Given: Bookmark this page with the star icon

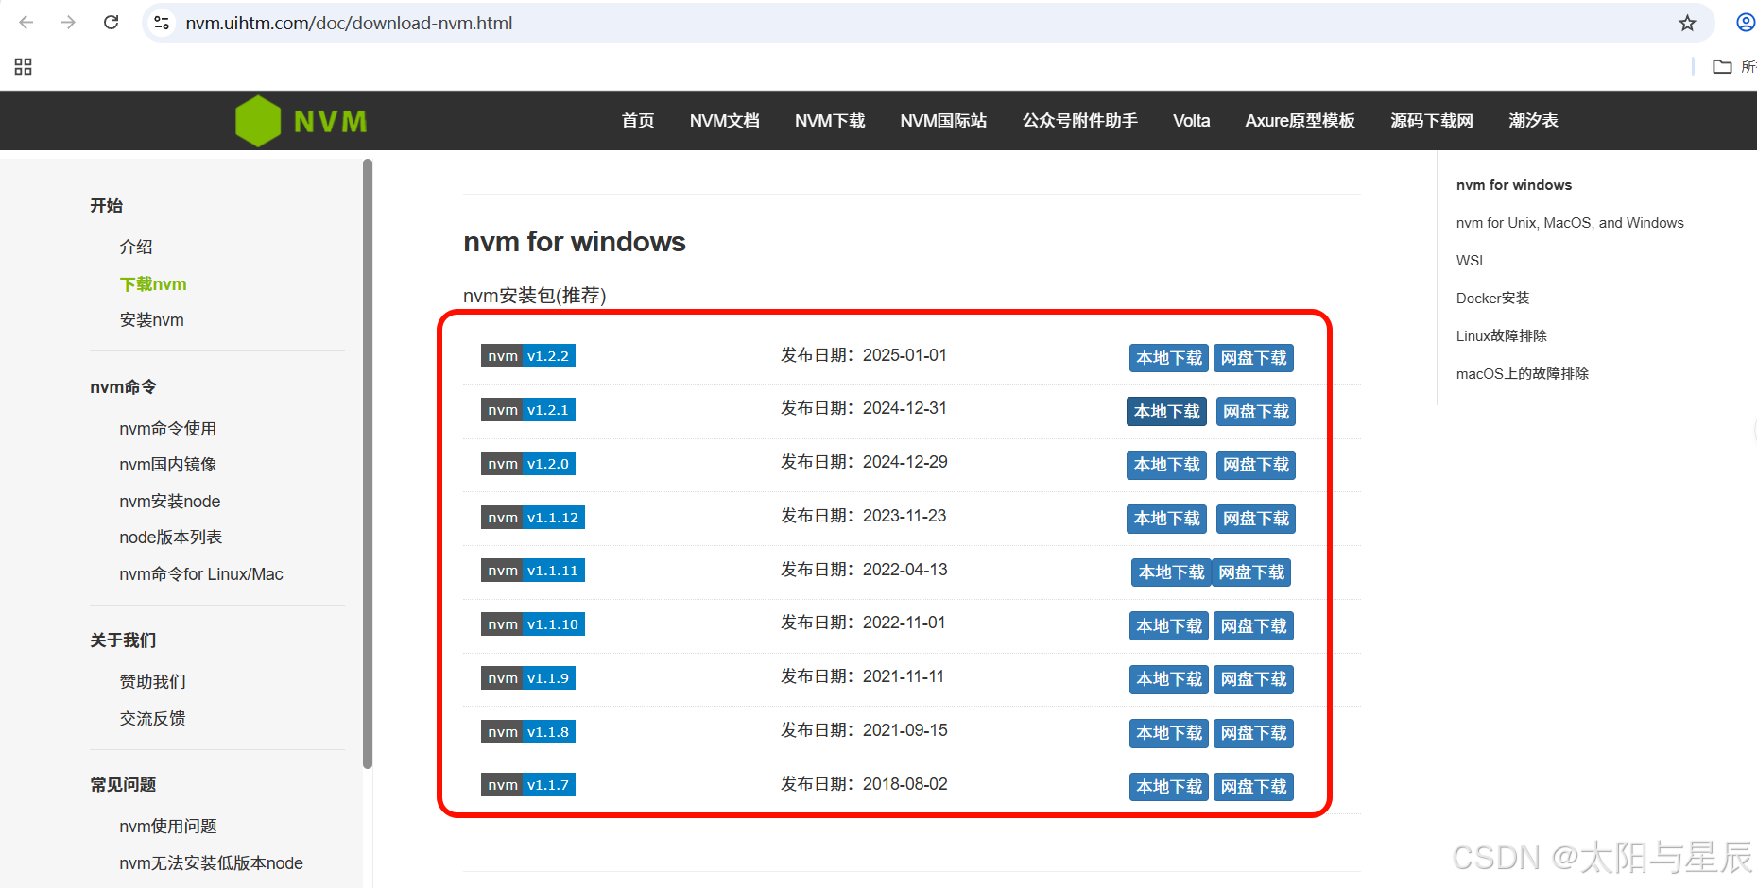Looking at the screenshot, I should coord(1687,23).
